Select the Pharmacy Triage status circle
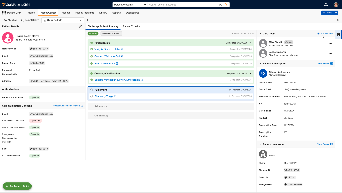The height and width of the screenshot is (193, 342). pos(92,96)
